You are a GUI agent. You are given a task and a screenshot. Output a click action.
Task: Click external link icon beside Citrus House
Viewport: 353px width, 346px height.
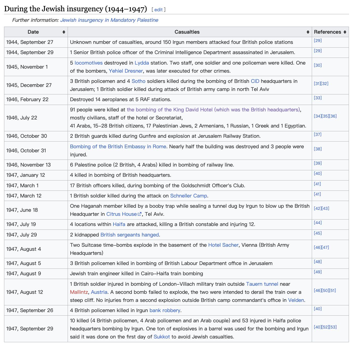click(140, 214)
